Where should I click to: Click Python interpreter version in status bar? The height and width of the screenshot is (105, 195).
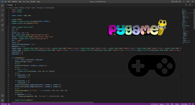(184, 104)
